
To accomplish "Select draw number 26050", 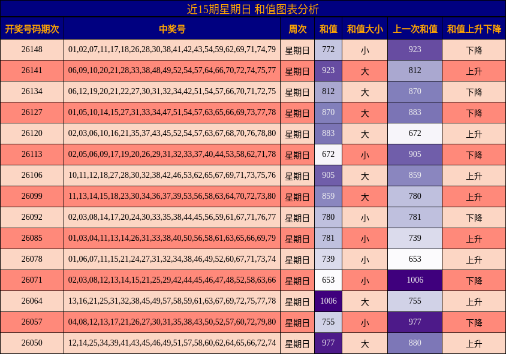I will pyautogui.click(x=32, y=343).
